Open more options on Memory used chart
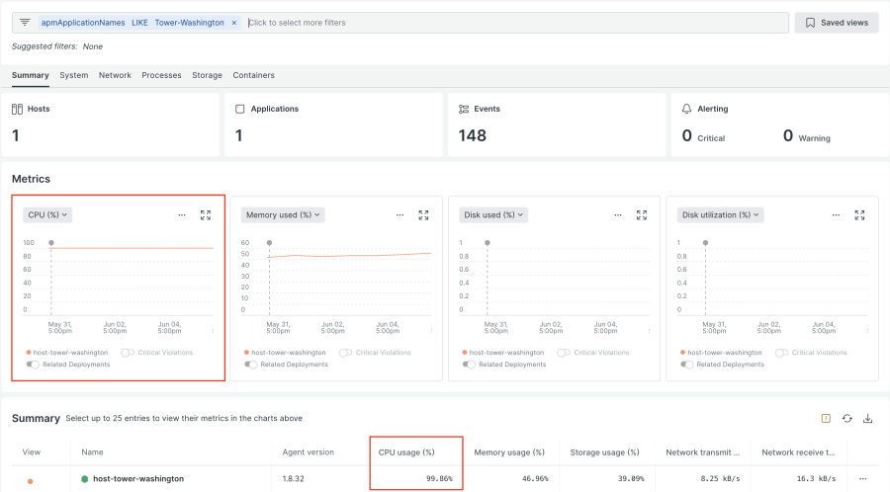Screen dimensions: 890x492 pos(400,214)
